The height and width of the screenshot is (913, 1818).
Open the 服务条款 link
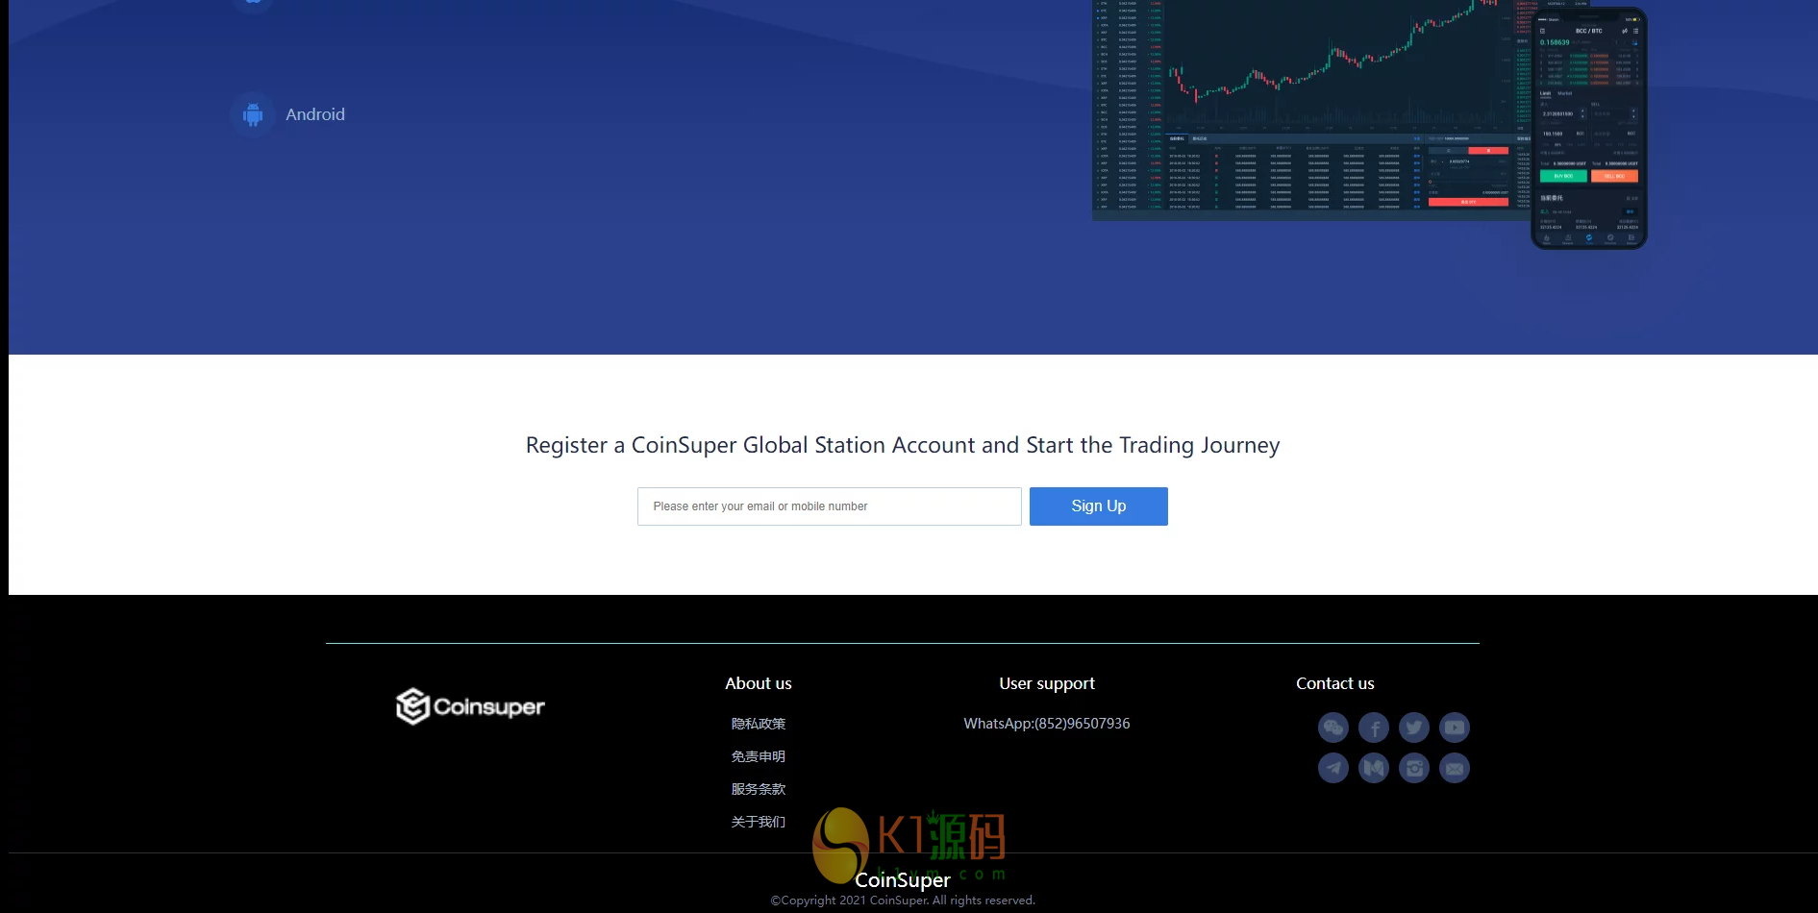tap(759, 789)
